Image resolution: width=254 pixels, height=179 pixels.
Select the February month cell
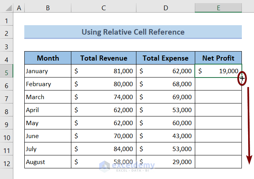click(48, 84)
